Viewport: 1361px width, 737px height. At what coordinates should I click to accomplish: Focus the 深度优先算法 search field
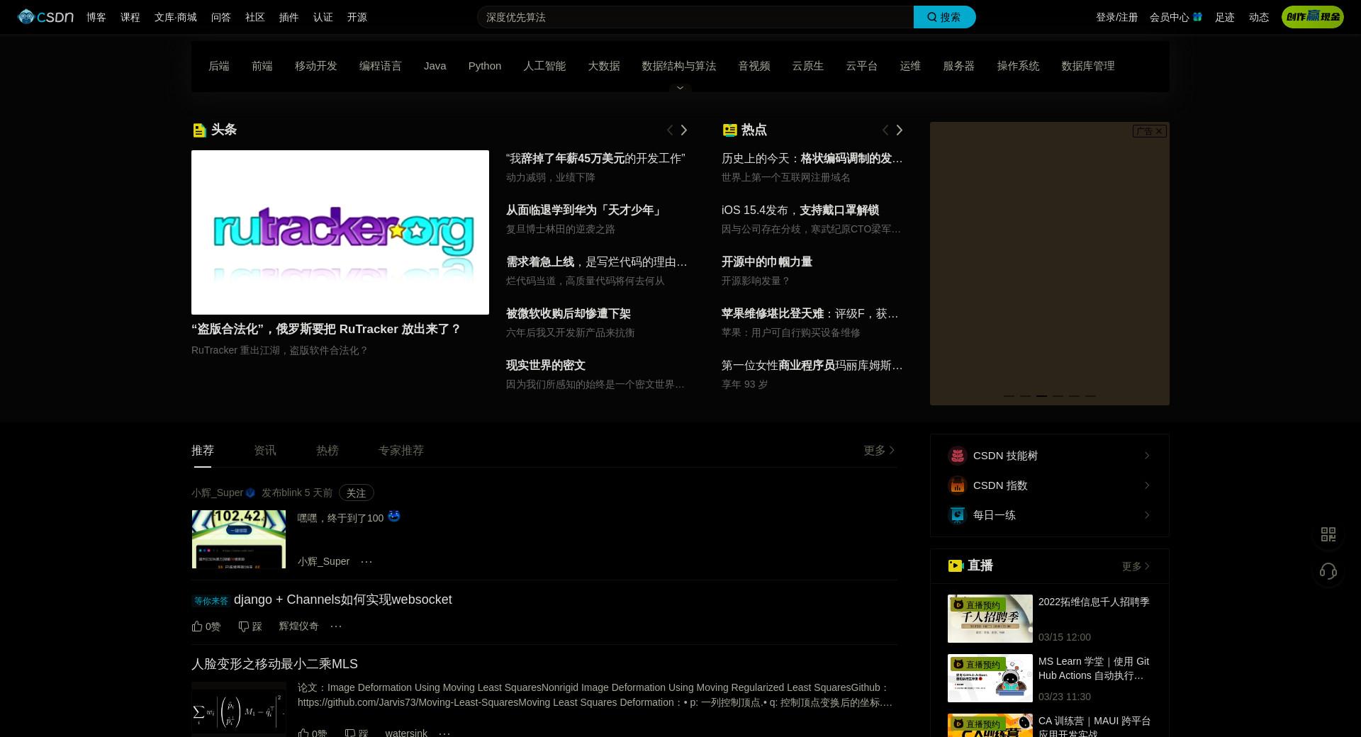[x=695, y=17]
